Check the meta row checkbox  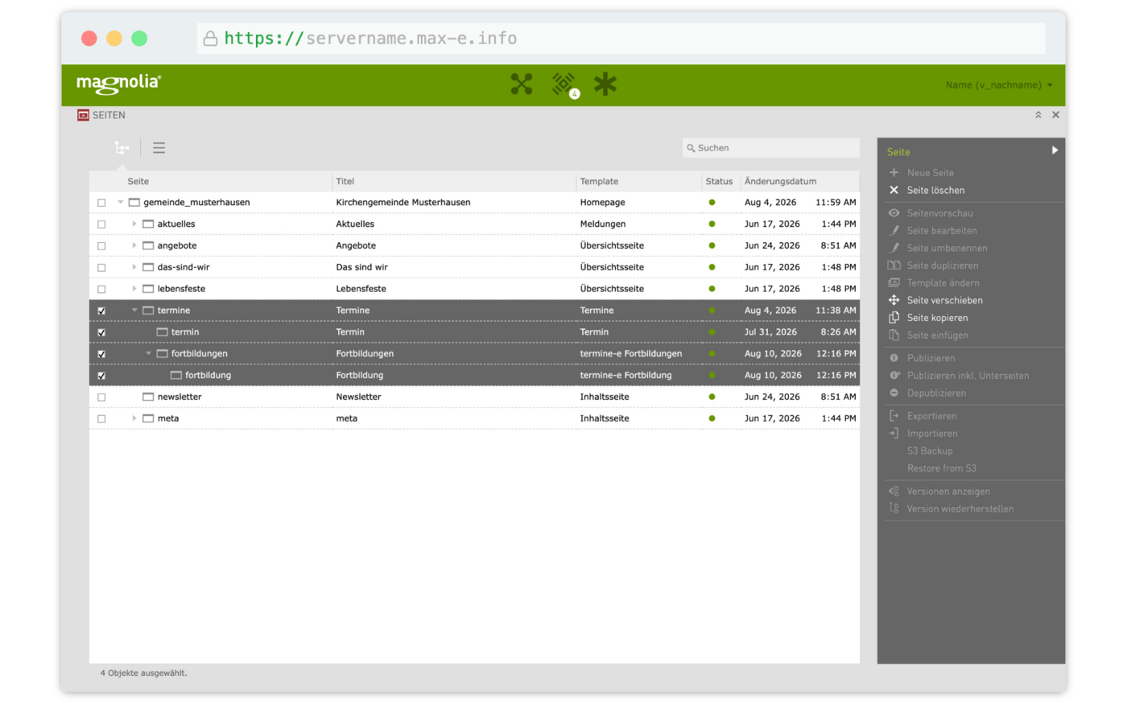101,419
